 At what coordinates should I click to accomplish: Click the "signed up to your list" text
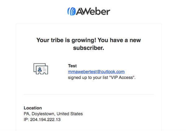pos(88,77)
